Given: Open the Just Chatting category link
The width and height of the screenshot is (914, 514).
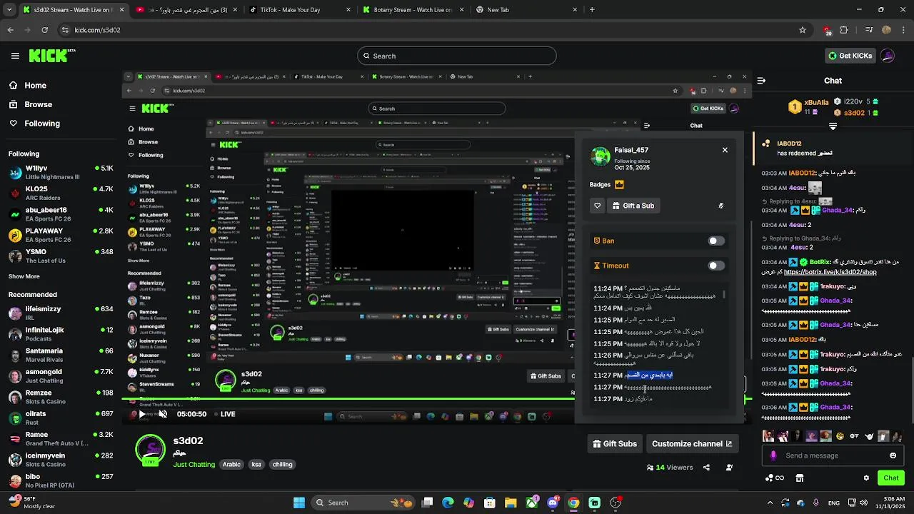Looking at the screenshot, I should tap(194, 465).
